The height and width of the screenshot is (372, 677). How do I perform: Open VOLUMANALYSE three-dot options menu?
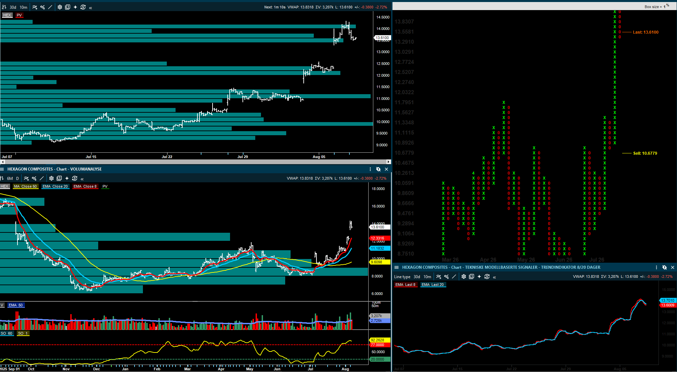click(x=370, y=169)
